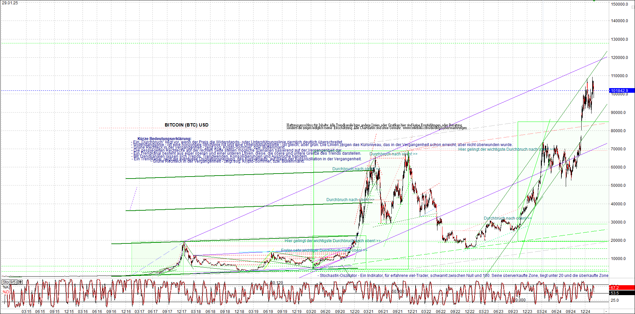Click the 03 19 date axis label
The height and width of the screenshot is (314, 635).
253,312
